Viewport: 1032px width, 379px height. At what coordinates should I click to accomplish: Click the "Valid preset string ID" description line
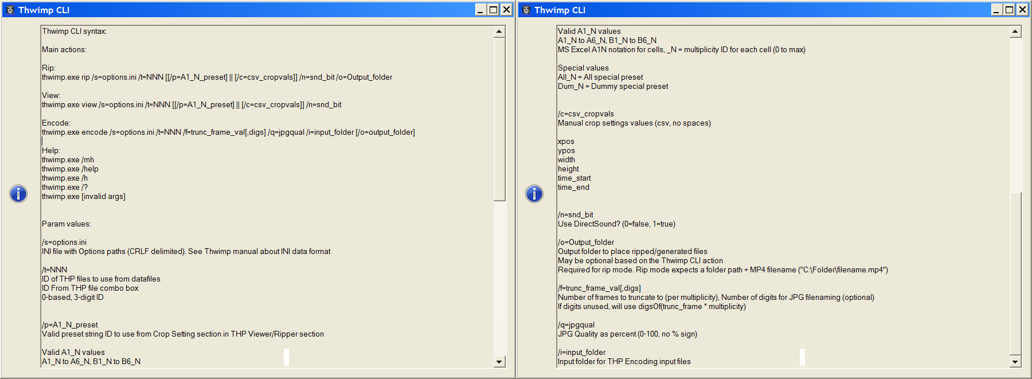tap(183, 334)
